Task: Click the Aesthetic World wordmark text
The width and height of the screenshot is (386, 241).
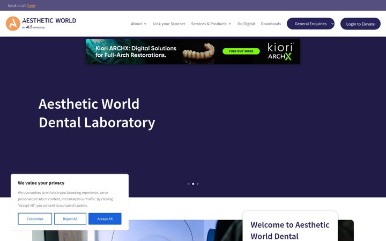Action: [x=49, y=21]
